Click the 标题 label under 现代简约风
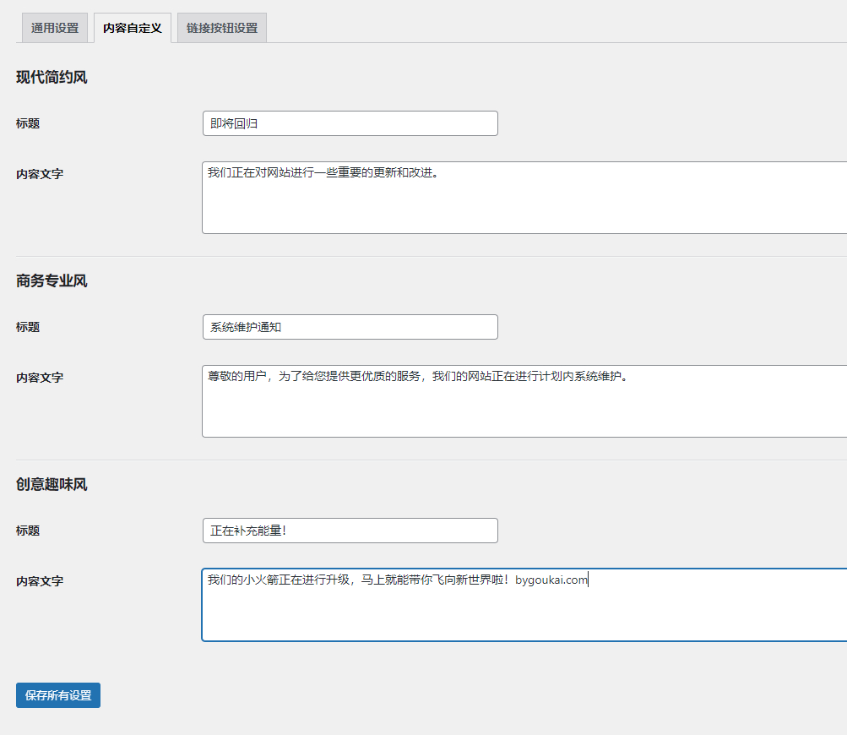 pos(28,123)
